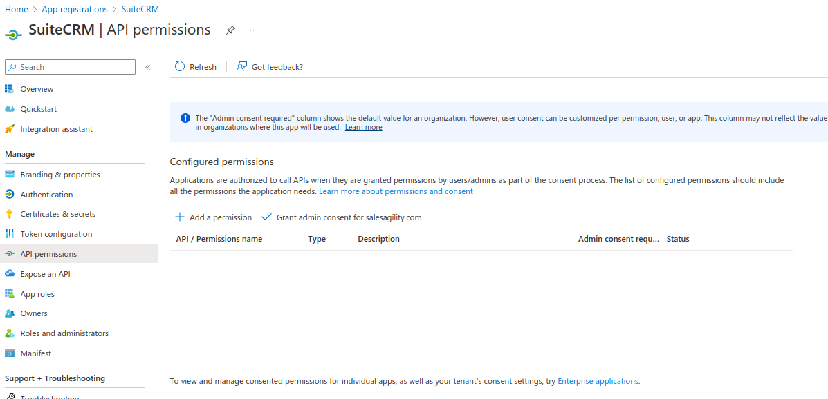Image resolution: width=828 pixels, height=399 pixels.
Task: Open the ellipsis menu next to the pin
Action: point(250,30)
